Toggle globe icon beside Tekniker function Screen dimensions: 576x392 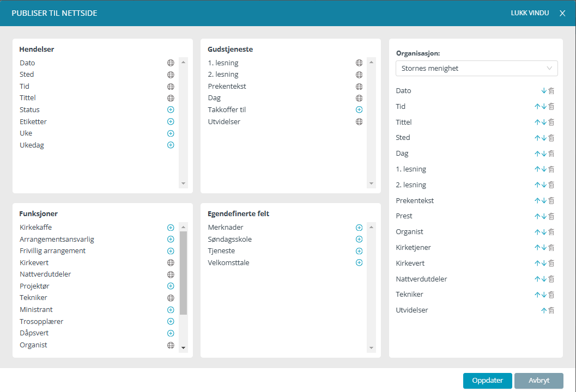[x=171, y=298]
